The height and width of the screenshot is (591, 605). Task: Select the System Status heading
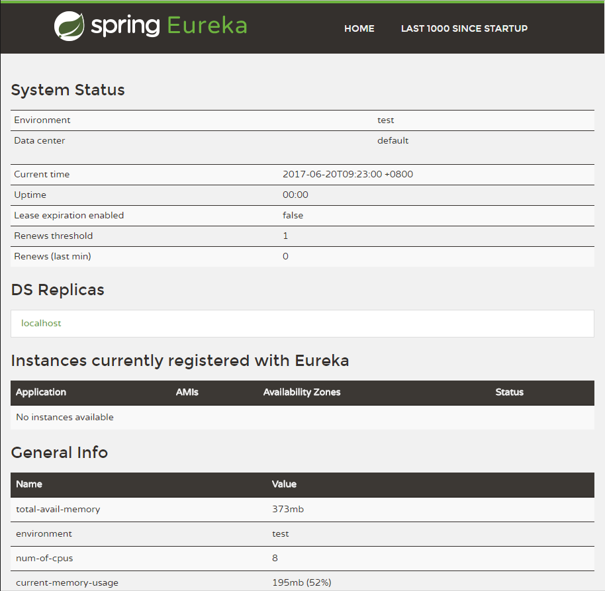68,90
